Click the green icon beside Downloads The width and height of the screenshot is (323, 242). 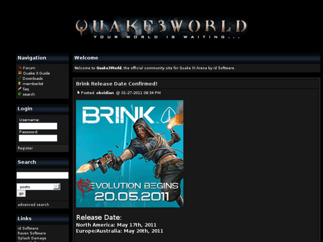tap(20, 78)
